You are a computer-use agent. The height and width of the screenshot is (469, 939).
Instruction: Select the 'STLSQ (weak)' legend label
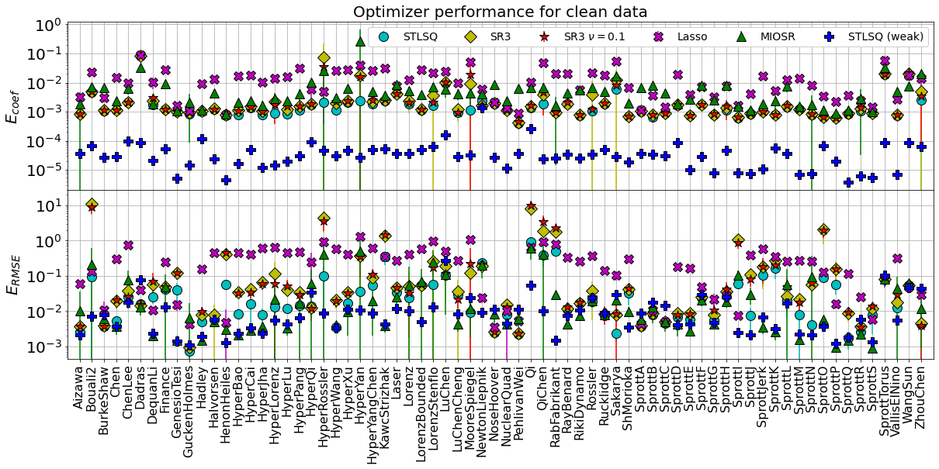(x=884, y=36)
